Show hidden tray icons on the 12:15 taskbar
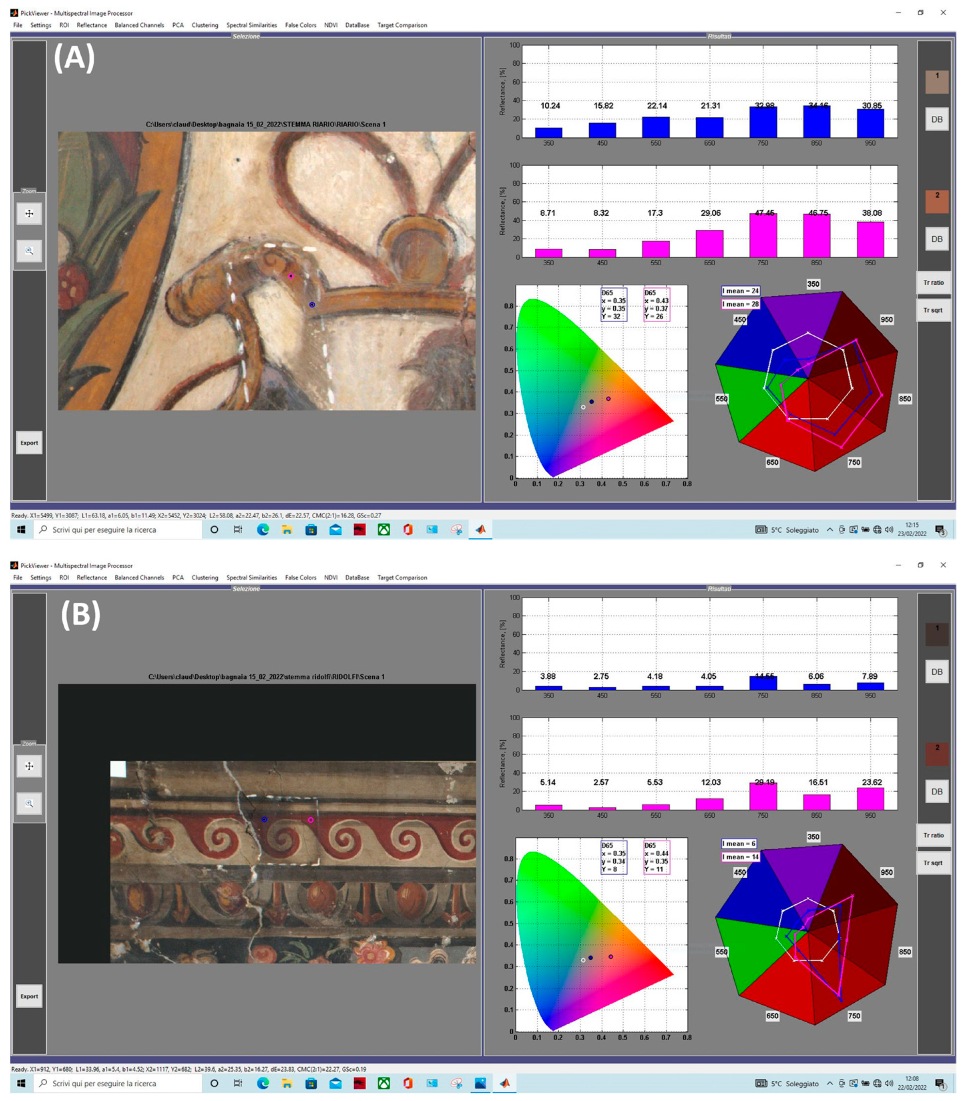963x1101 pixels. click(830, 529)
